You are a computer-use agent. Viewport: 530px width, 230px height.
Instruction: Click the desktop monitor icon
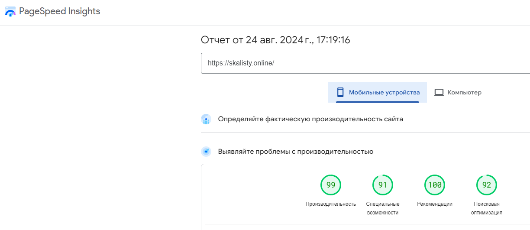click(x=439, y=92)
